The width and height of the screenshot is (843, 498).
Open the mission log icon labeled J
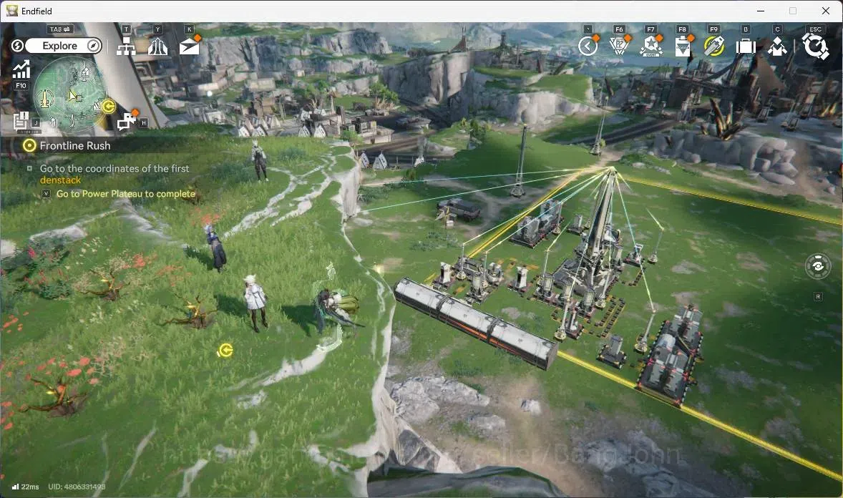click(x=21, y=121)
